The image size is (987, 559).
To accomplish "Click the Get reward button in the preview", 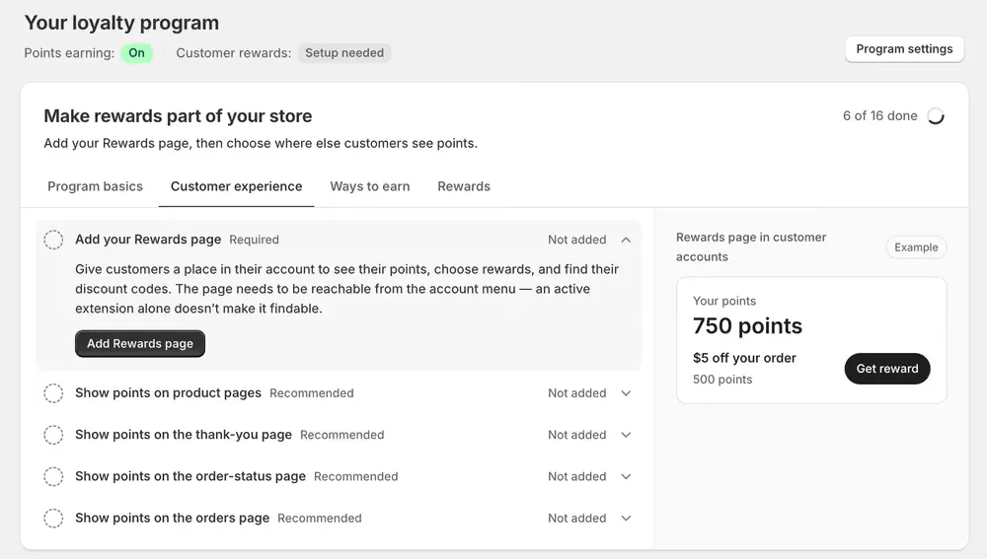I will [x=887, y=369].
